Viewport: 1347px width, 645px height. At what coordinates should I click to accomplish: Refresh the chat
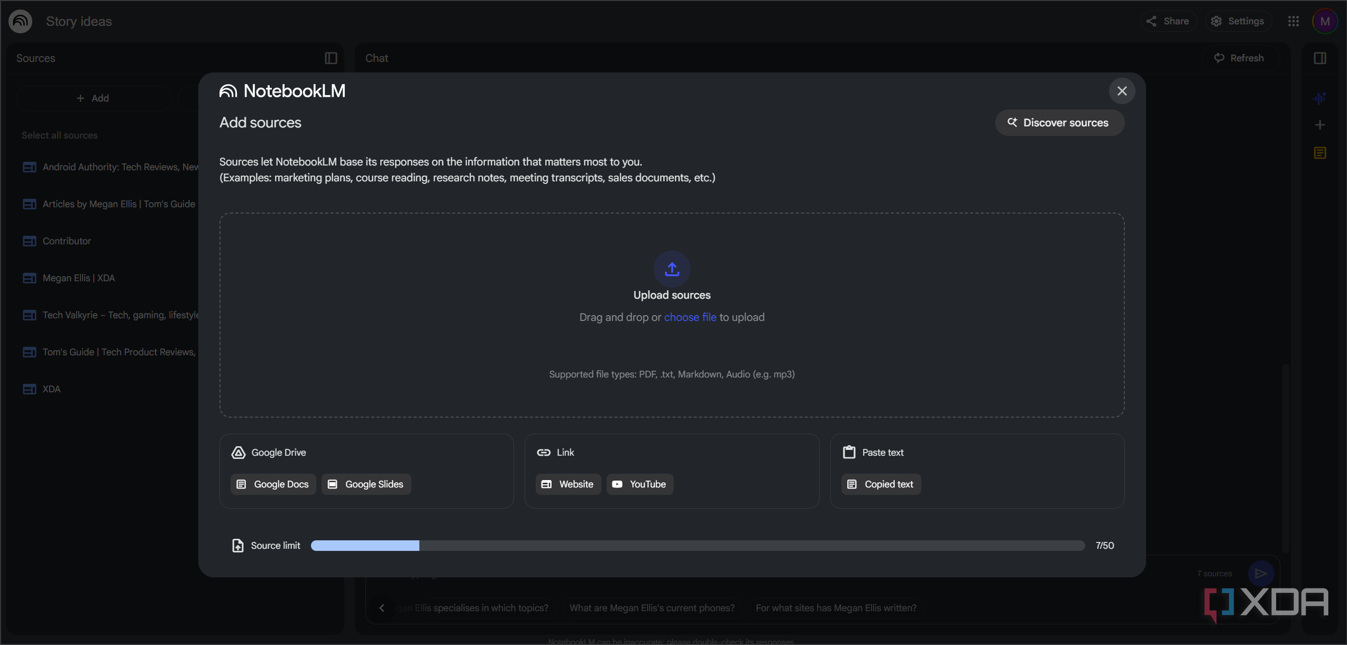coord(1240,58)
